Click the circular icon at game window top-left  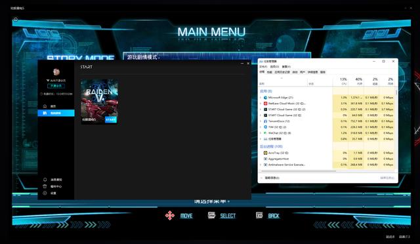point(16,19)
